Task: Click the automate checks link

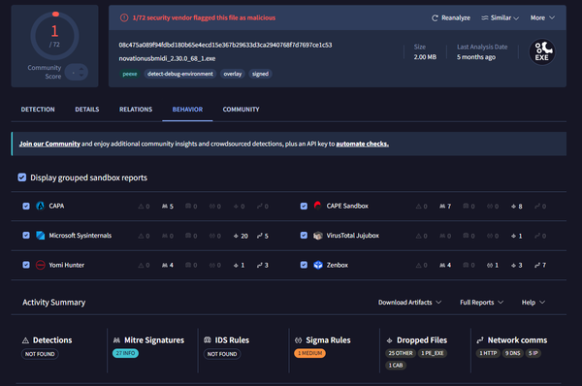Action: tap(362, 144)
